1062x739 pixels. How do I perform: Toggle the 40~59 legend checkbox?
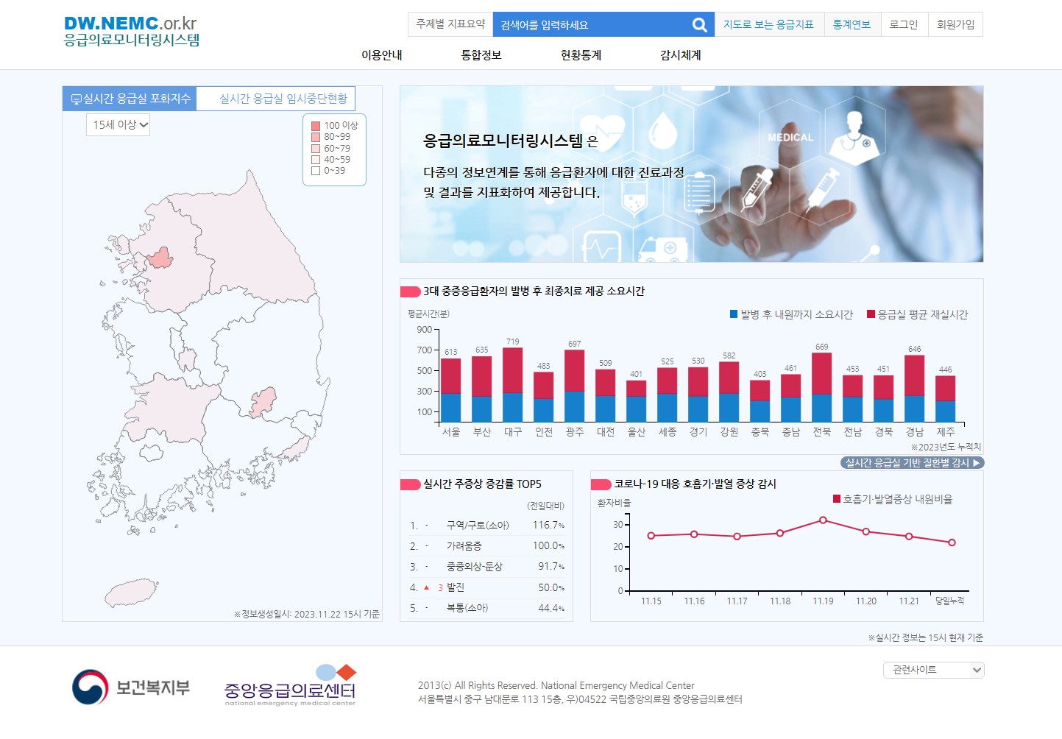click(316, 160)
